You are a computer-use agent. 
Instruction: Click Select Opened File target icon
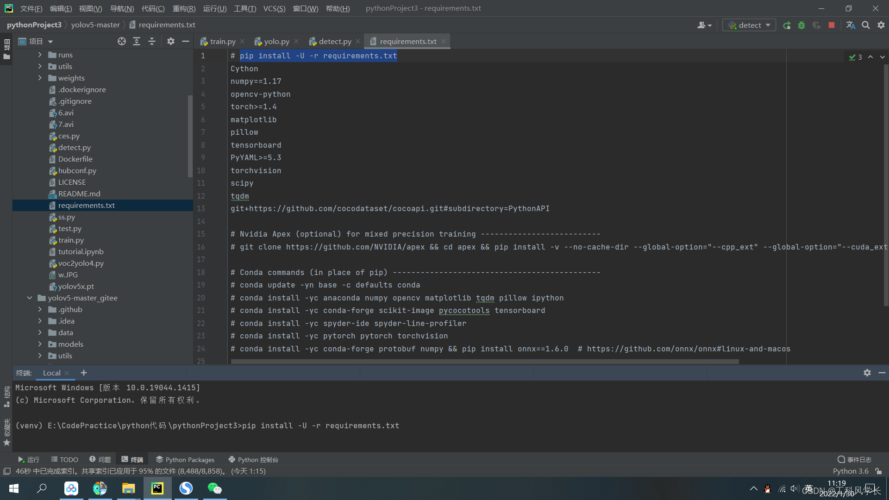pos(122,42)
